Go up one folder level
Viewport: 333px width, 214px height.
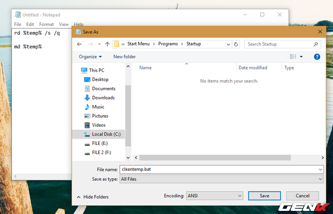[x=107, y=44]
